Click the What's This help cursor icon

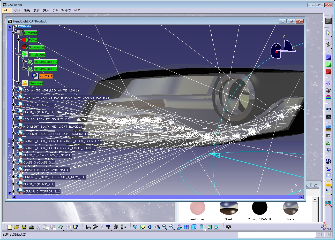(x=76, y=227)
